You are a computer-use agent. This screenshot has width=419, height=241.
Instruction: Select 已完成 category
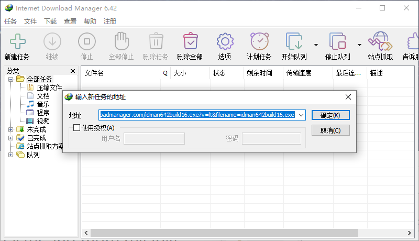(36, 138)
